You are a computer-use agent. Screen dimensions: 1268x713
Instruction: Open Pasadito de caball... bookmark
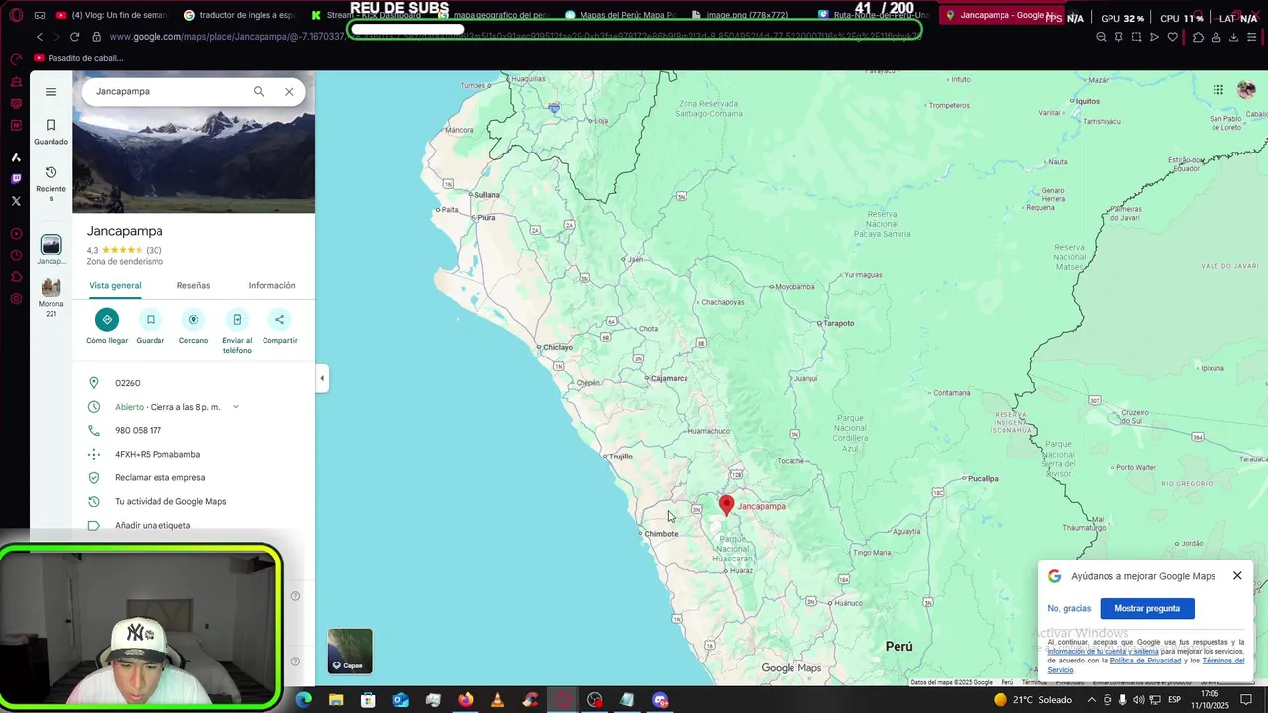79,58
